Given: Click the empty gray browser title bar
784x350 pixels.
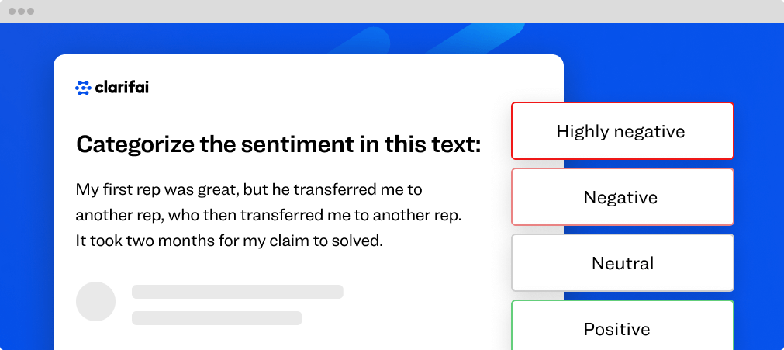Looking at the screenshot, I should click(388, 11).
